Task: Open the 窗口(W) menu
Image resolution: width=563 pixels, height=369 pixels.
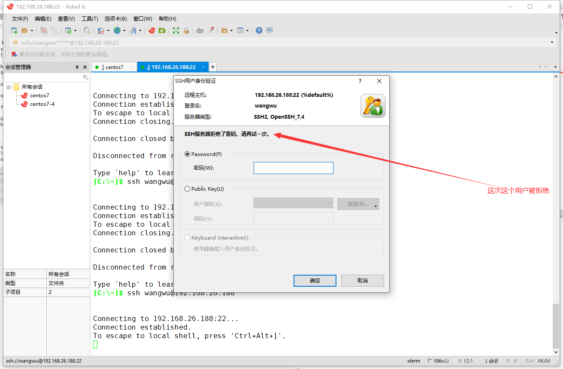Action: (x=143, y=19)
